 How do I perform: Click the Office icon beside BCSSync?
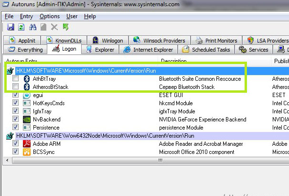coord(27,152)
